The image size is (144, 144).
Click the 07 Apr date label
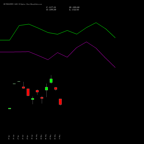point(9,137)
